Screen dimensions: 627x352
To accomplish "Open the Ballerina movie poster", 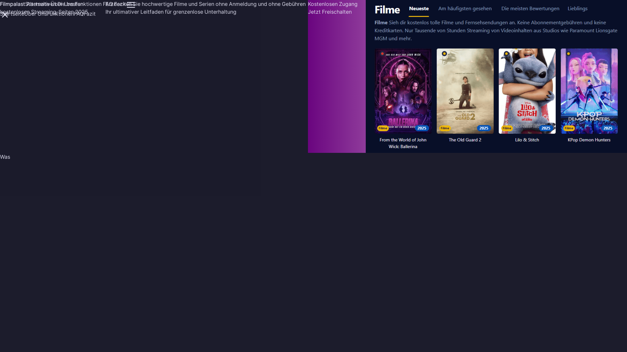I will [x=403, y=91].
